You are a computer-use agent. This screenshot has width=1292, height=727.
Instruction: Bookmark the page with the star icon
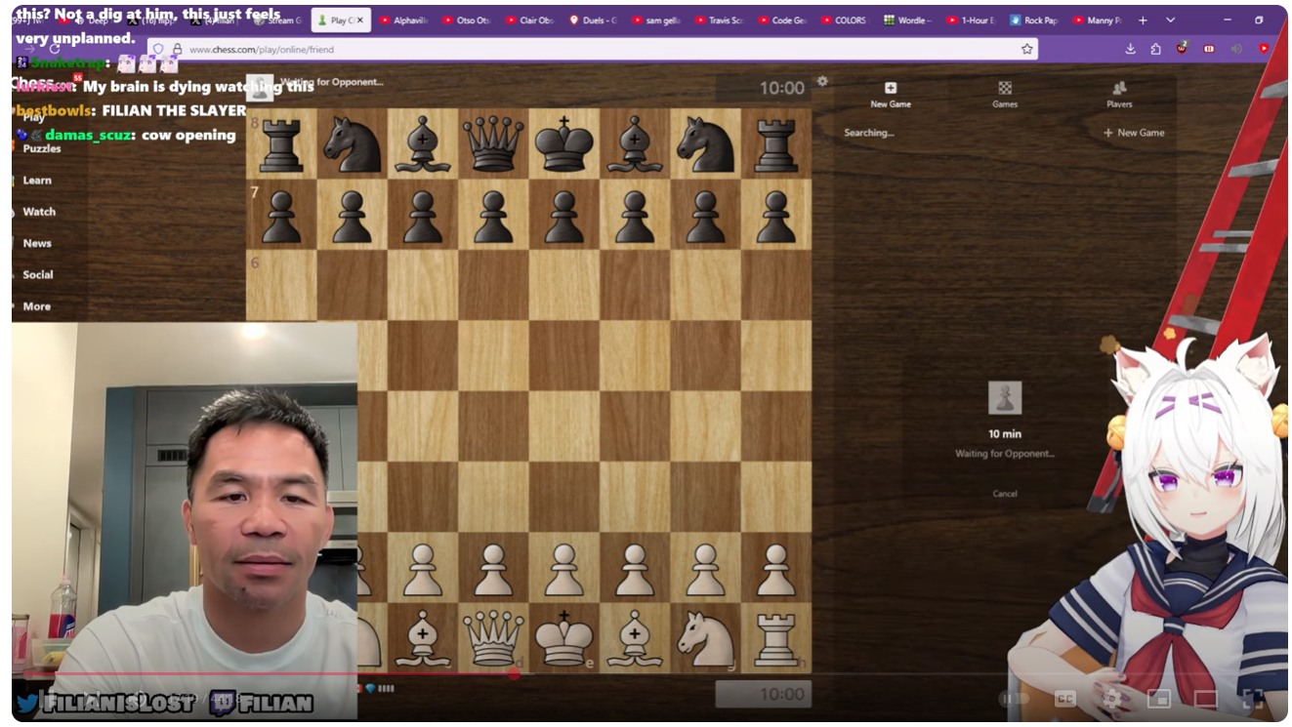coord(1026,49)
